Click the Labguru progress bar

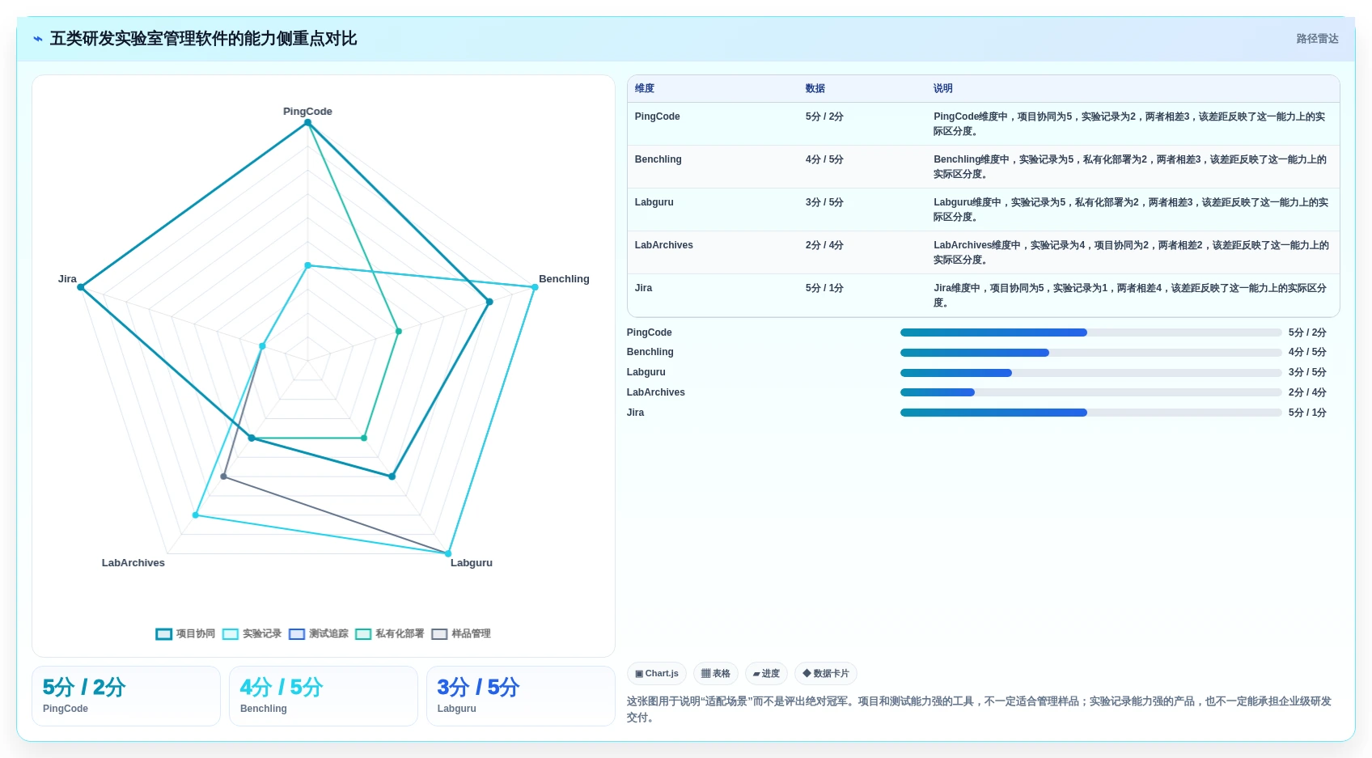click(x=1090, y=373)
